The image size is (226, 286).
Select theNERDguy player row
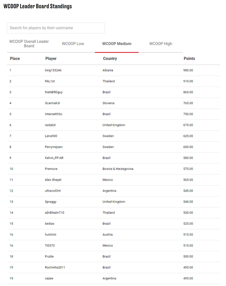tap(113, 92)
